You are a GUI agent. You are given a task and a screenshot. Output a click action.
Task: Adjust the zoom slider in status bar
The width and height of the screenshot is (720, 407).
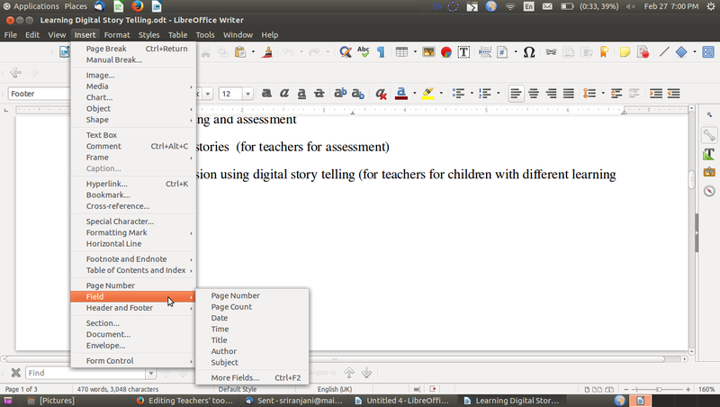(659, 389)
